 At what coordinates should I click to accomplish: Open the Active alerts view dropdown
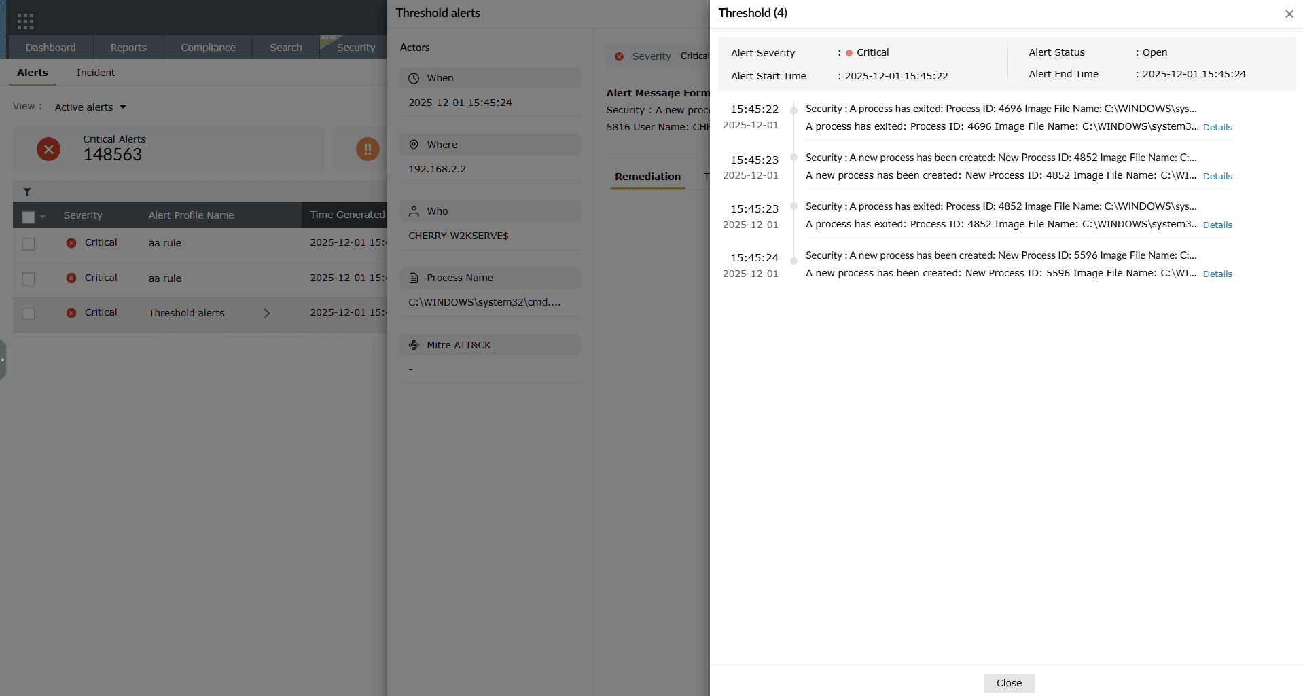pos(90,107)
